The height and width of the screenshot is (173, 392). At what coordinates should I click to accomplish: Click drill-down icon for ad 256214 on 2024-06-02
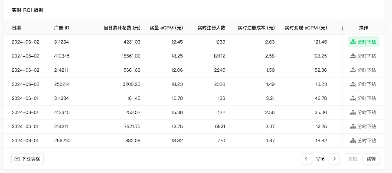point(353,84)
